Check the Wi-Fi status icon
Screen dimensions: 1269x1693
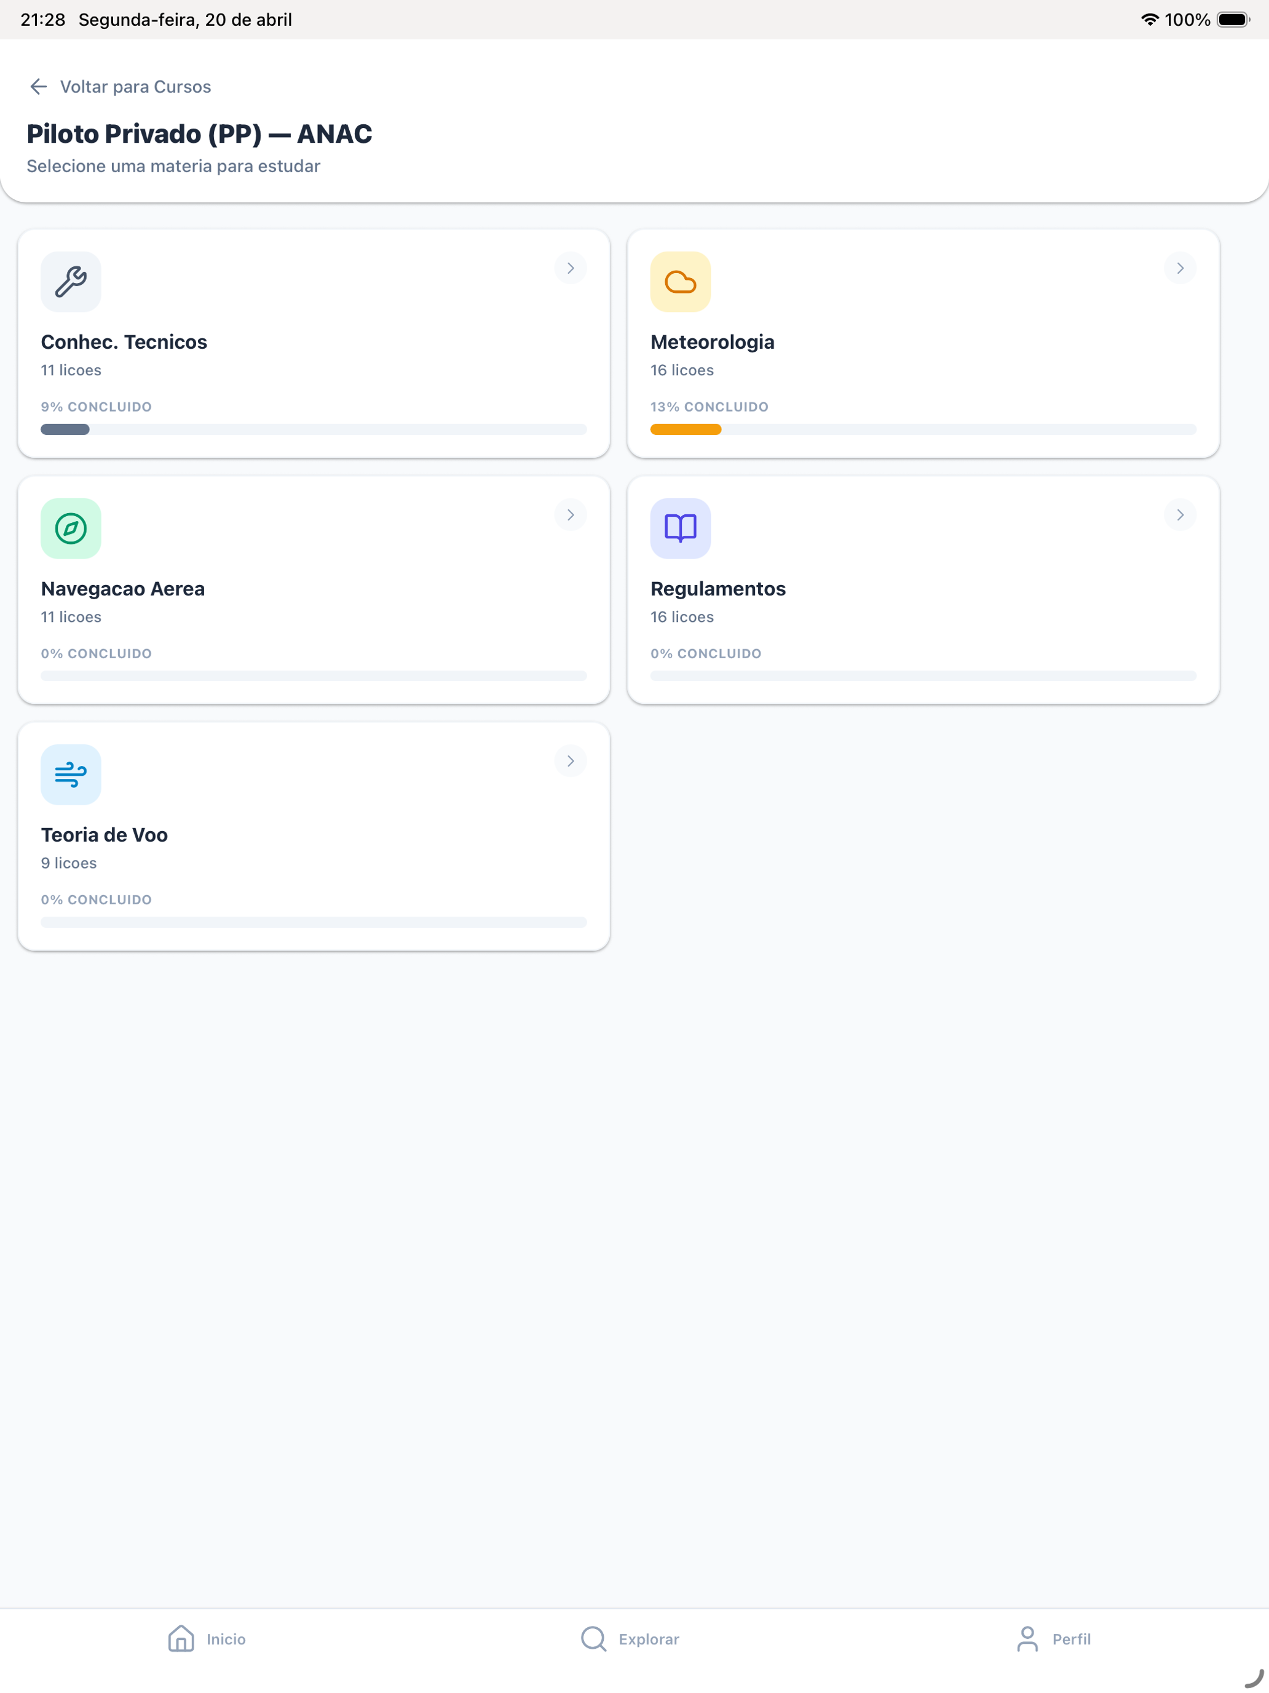point(1149,20)
